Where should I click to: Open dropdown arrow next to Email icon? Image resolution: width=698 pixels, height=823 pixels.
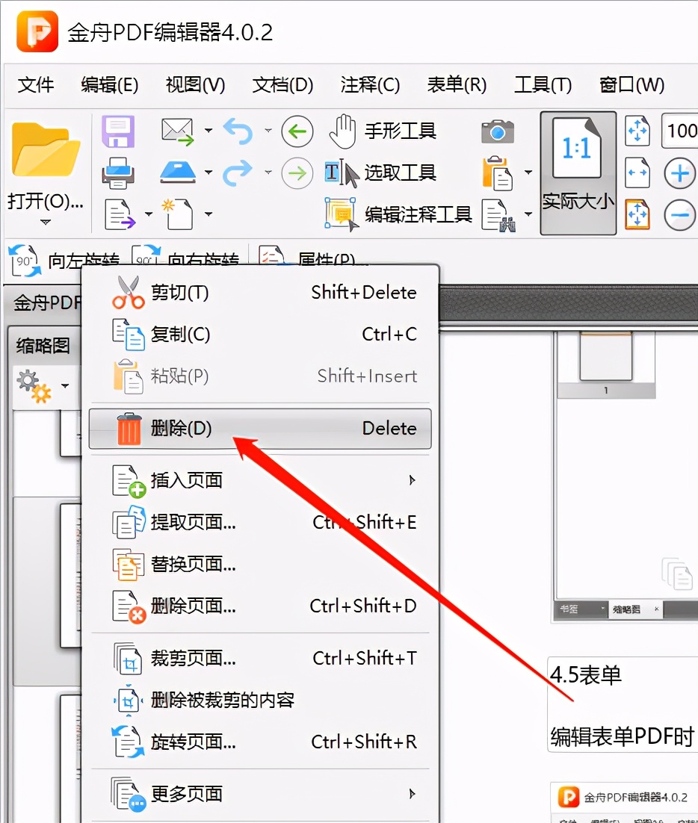tap(209, 130)
